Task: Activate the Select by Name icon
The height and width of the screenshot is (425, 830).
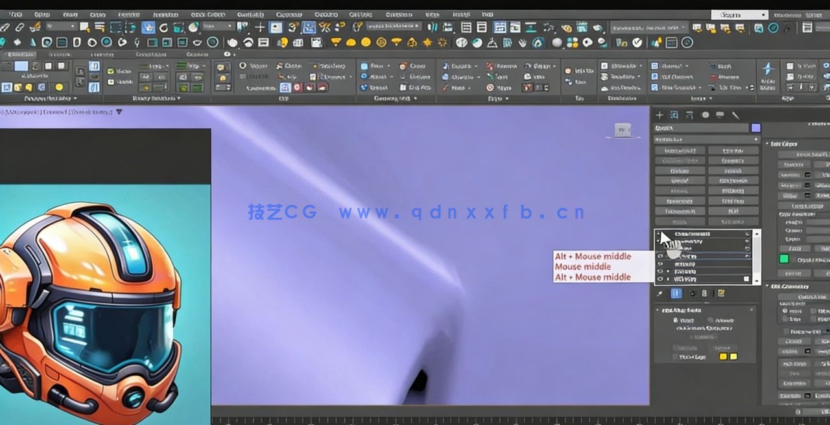Action: (x=99, y=27)
